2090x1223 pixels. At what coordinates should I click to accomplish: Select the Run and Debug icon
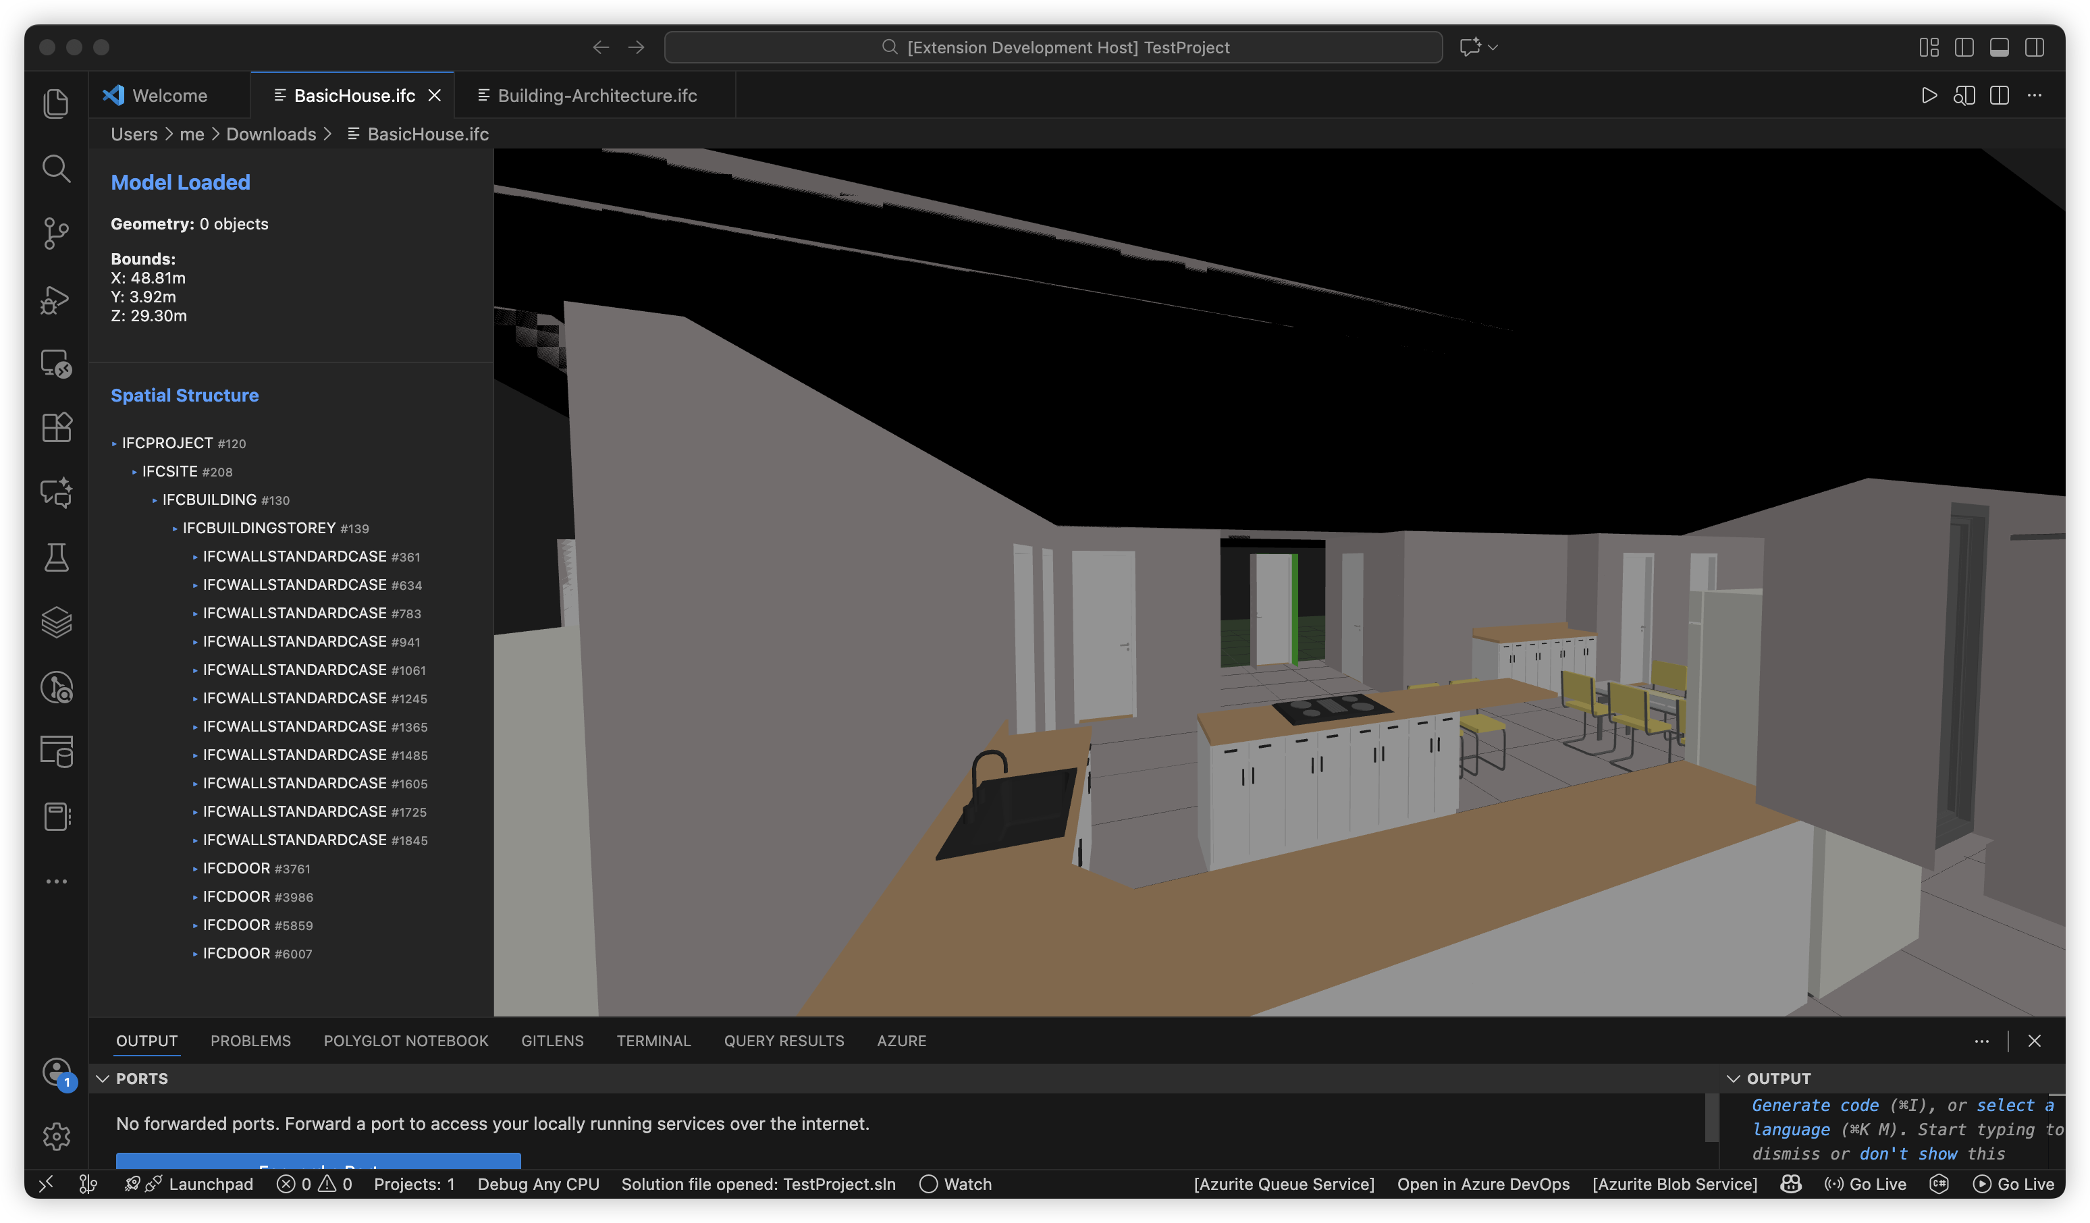[x=55, y=300]
